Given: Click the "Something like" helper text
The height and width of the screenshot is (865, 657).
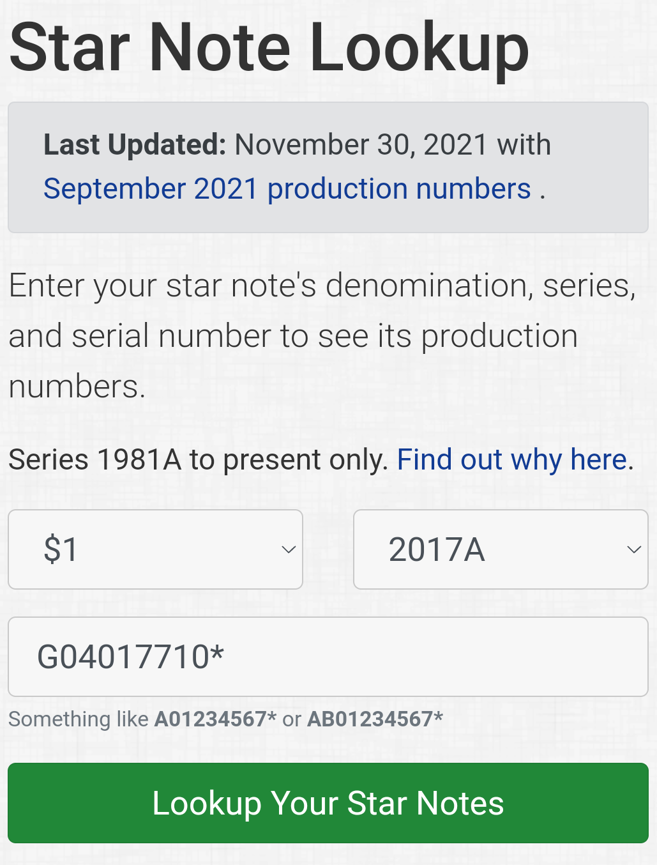Looking at the screenshot, I should (79, 719).
